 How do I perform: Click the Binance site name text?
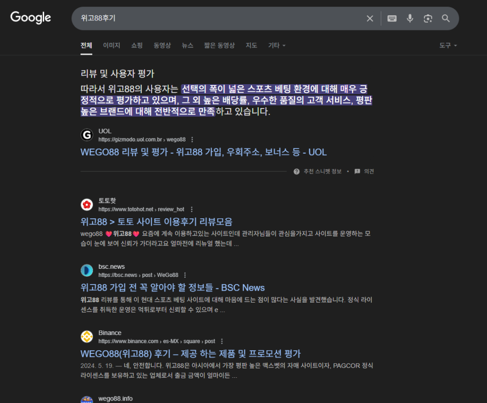pyautogui.click(x=110, y=333)
